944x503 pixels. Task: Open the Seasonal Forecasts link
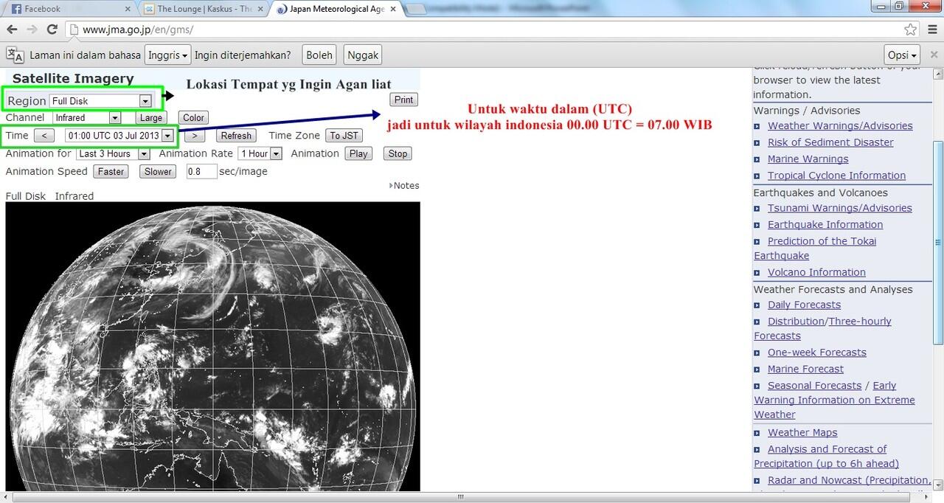click(814, 386)
